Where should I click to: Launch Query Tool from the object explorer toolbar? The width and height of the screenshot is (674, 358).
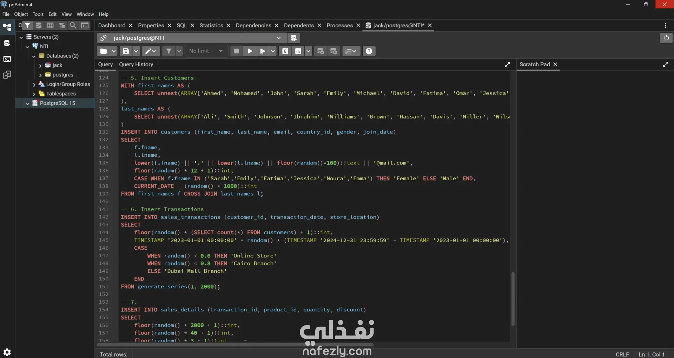(39, 25)
